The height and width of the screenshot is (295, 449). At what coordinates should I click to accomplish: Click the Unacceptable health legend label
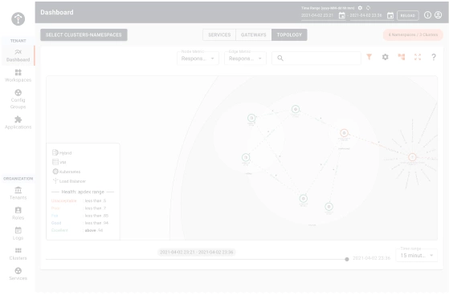pos(64,200)
